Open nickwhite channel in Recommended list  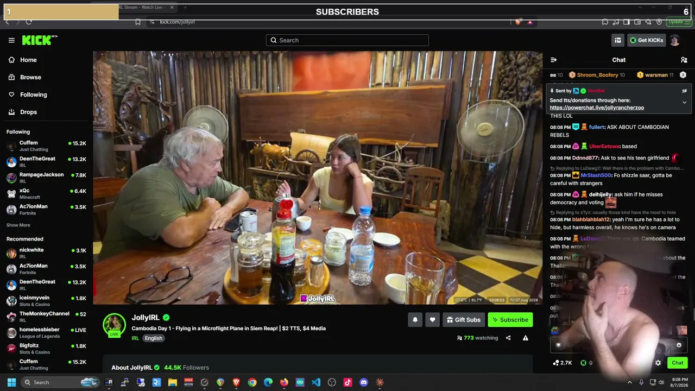(x=46, y=253)
